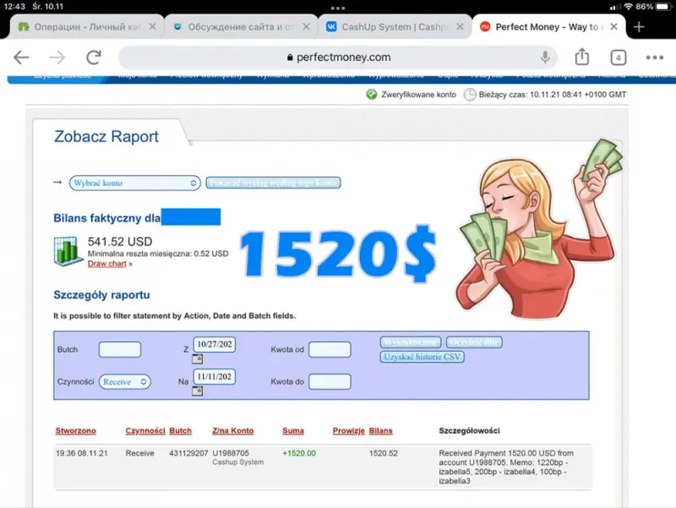
Task: Click the Butch input field
Action: (120, 349)
